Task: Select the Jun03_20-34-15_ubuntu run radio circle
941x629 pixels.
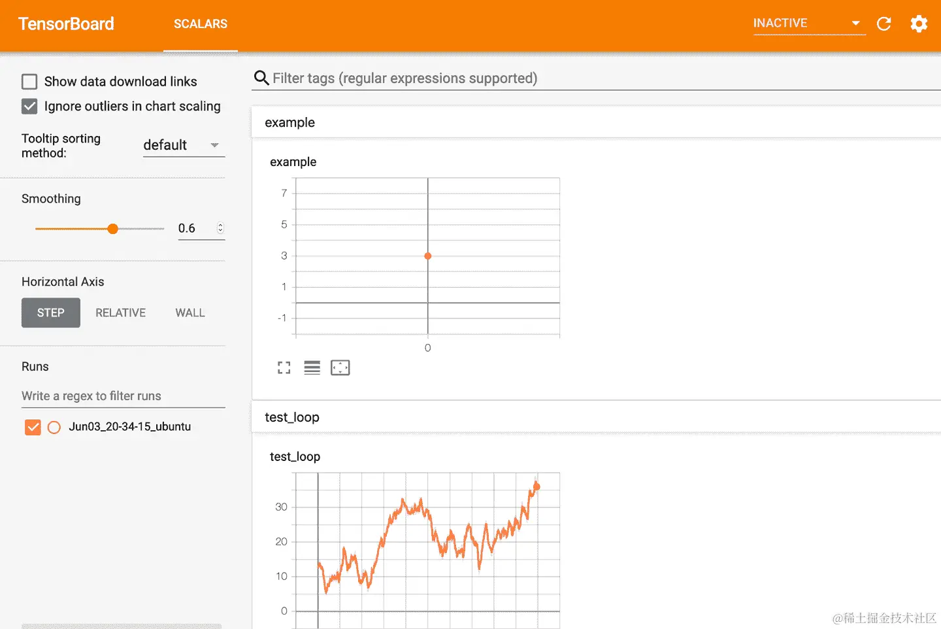Action: [x=54, y=428]
